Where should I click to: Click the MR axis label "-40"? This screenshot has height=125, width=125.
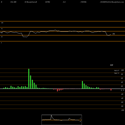[122, 98]
